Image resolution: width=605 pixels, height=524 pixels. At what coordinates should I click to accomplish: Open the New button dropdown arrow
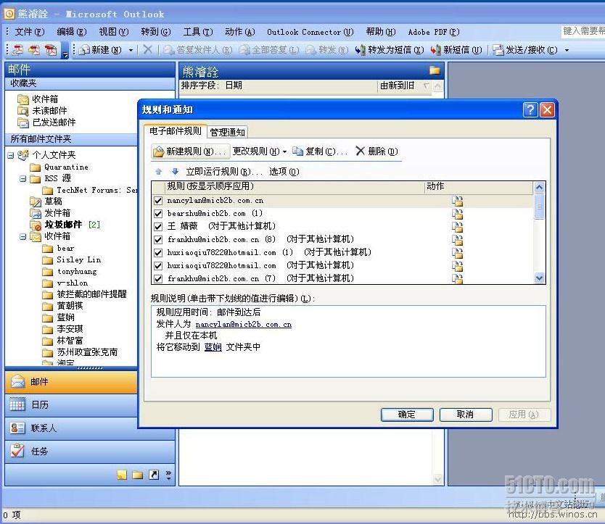pyautogui.click(x=131, y=50)
